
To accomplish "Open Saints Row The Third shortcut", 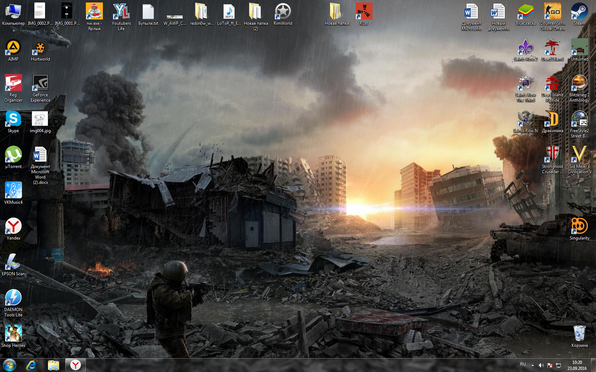I will point(525,89).
